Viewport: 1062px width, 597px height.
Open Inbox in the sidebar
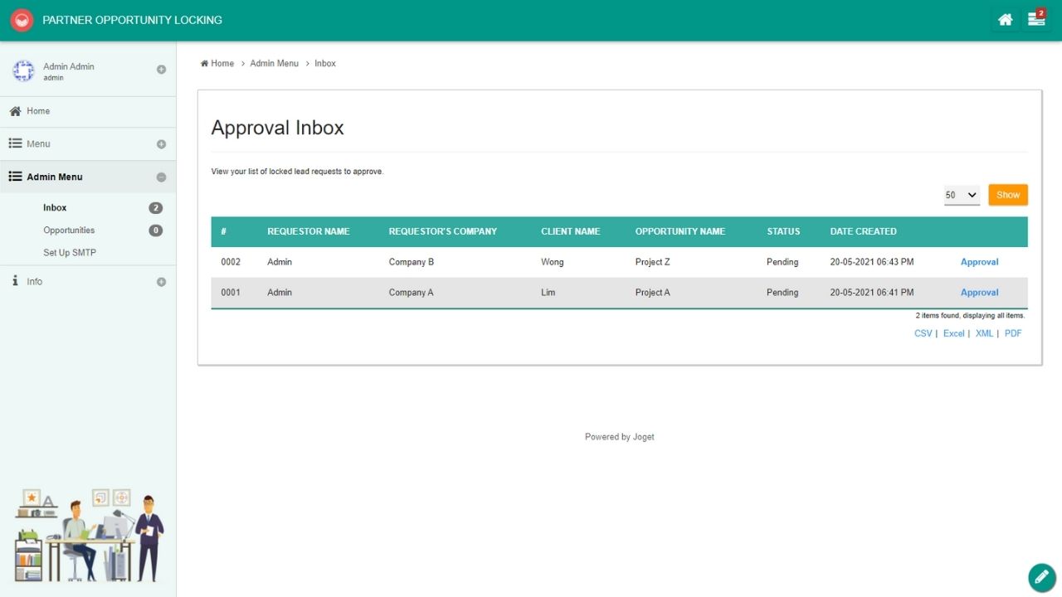coord(55,208)
